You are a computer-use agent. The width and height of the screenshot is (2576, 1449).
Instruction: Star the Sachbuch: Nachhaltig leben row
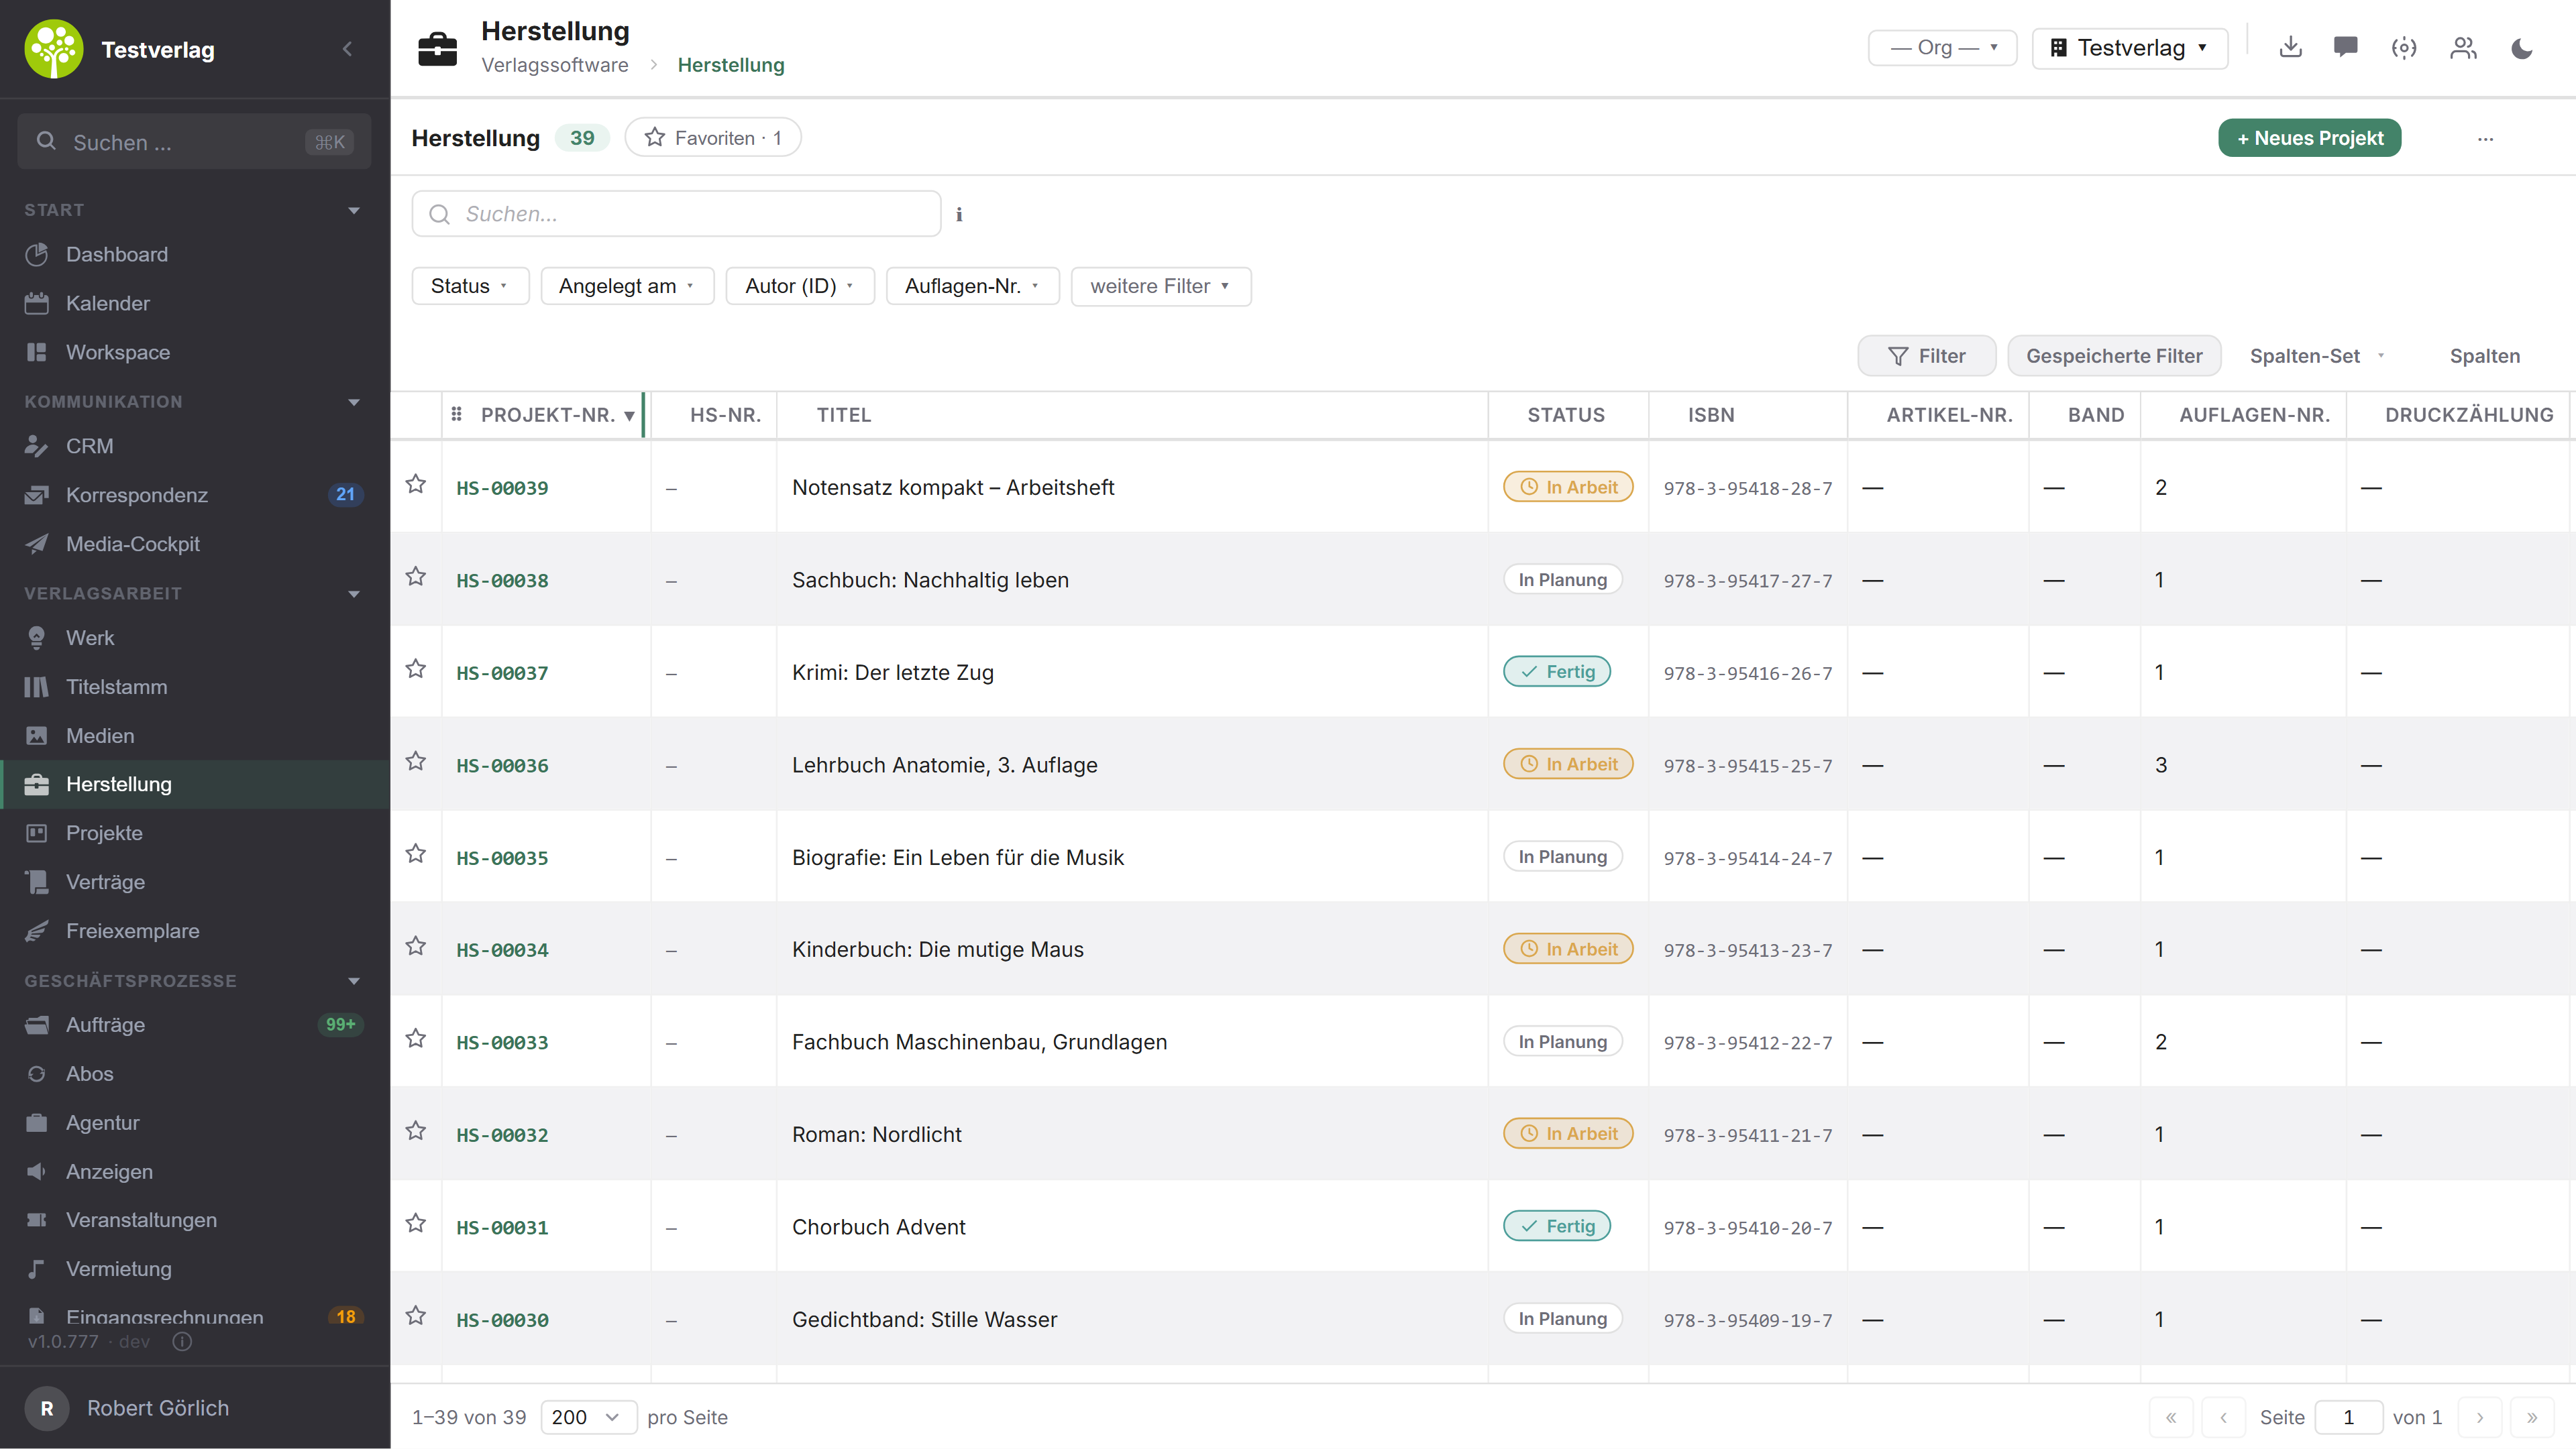(416, 577)
